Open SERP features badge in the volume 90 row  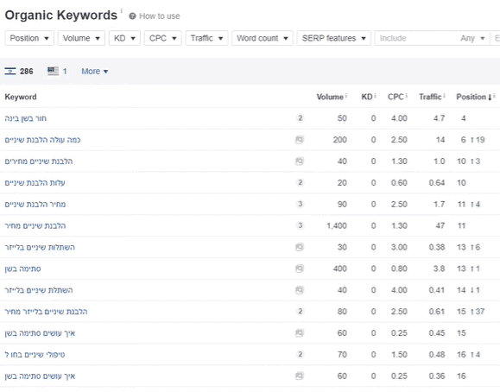tap(300, 204)
